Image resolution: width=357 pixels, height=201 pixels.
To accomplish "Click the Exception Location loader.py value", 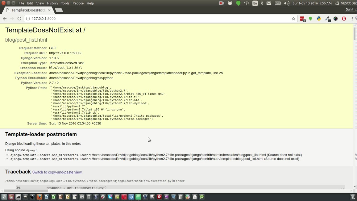I will (136, 73).
